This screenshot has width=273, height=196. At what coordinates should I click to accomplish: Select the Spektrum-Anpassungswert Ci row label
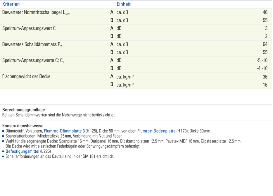coord(30,28)
